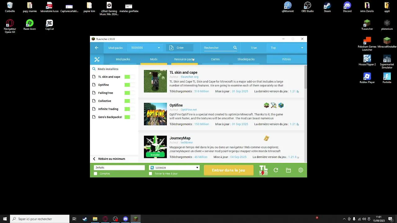Image resolution: width=397 pixels, height=223 pixels.
Task: Click the map category icon on JourneyMap
Action: pos(266,138)
